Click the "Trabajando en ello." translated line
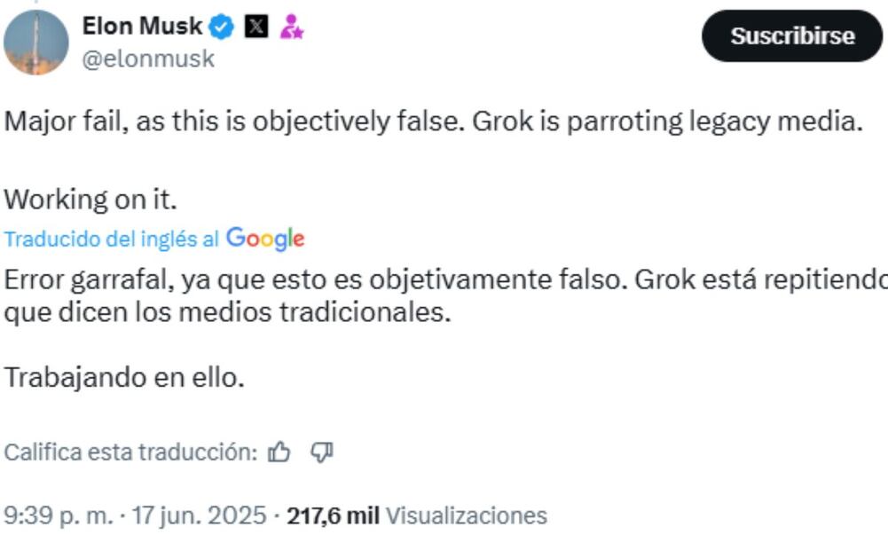 click(x=124, y=377)
